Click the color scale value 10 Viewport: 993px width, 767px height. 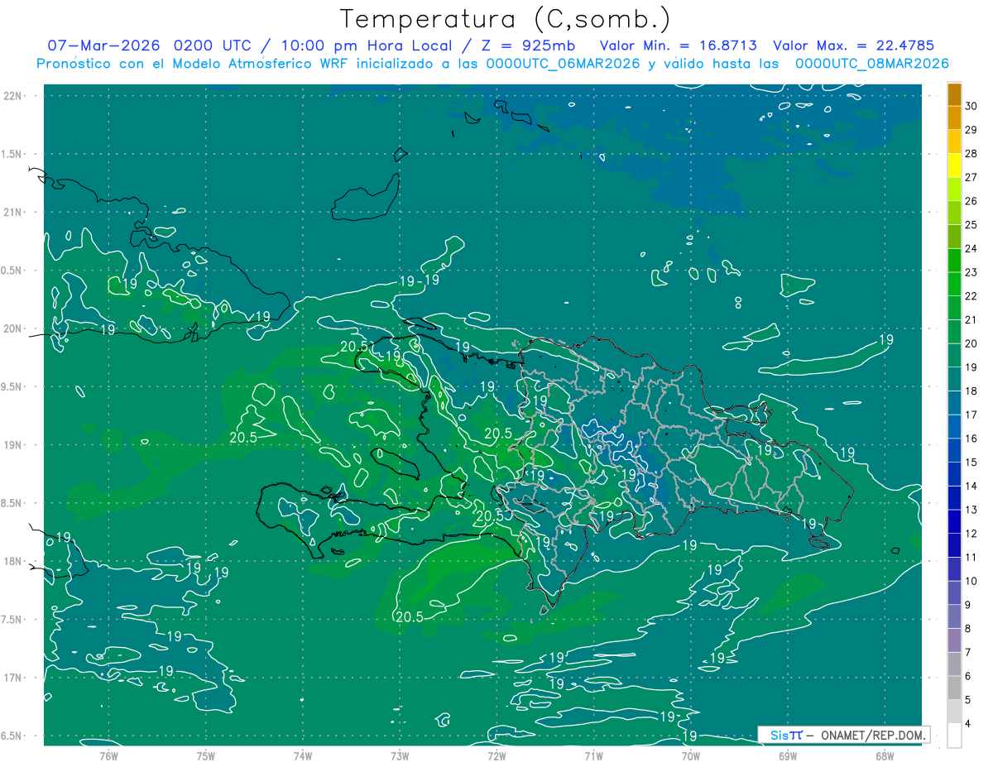coord(971,582)
